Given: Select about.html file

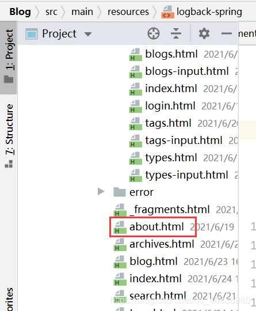Looking at the screenshot, I should 156,226.
